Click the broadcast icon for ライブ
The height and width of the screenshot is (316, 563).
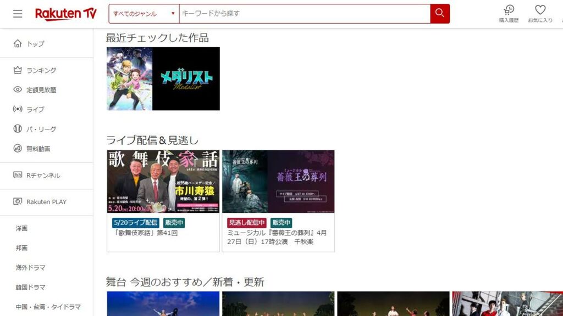click(18, 109)
